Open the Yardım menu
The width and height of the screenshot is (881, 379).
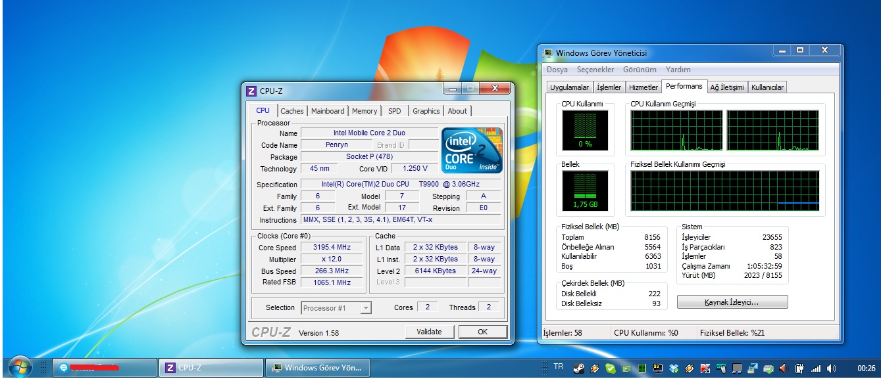678,70
